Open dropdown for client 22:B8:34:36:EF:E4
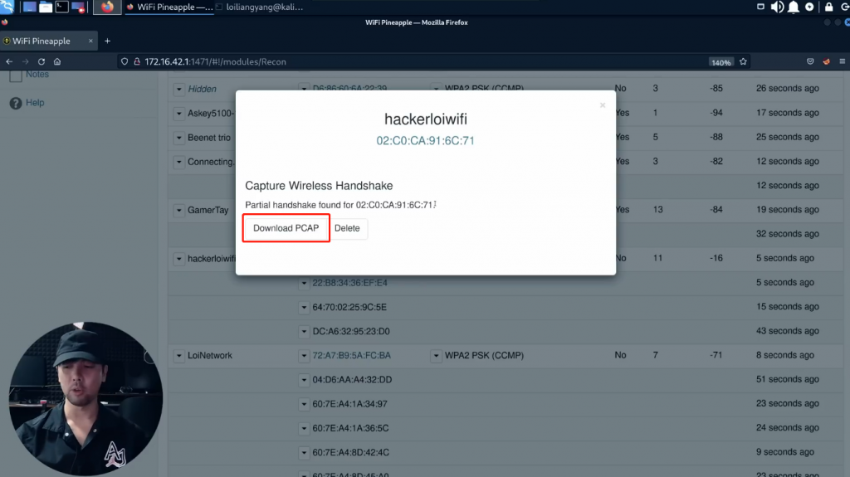 (x=304, y=283)
